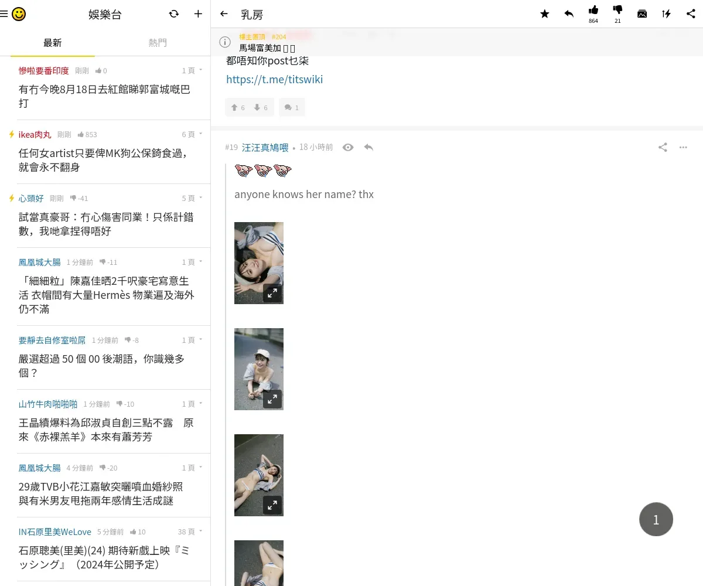Reply to the thread from the header toolbar

[569, 14]
